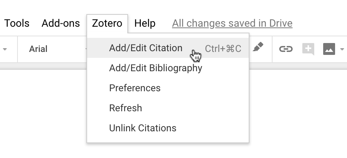Click 'All changes saved in Drive' link
347x158 pixels.
pos(232,23)
